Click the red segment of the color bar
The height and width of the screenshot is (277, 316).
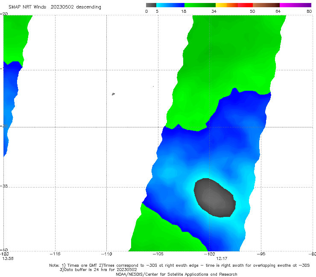pos(245,5)
